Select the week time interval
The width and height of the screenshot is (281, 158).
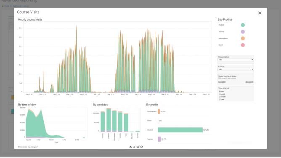pos(220,94)
